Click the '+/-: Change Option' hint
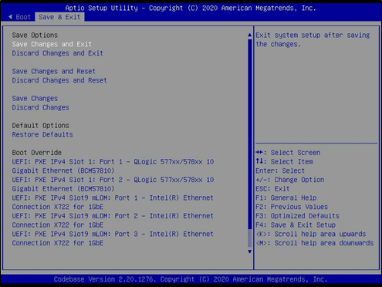 click(290, 180)
